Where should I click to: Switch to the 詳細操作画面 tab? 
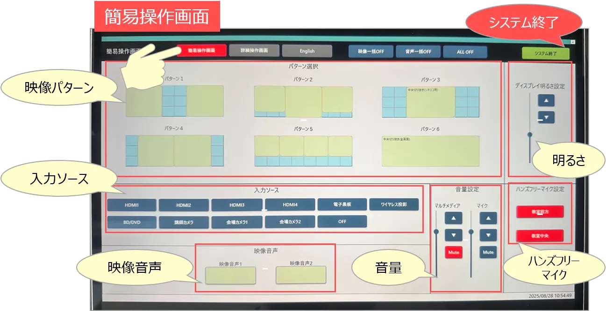[x=254, y=51]
